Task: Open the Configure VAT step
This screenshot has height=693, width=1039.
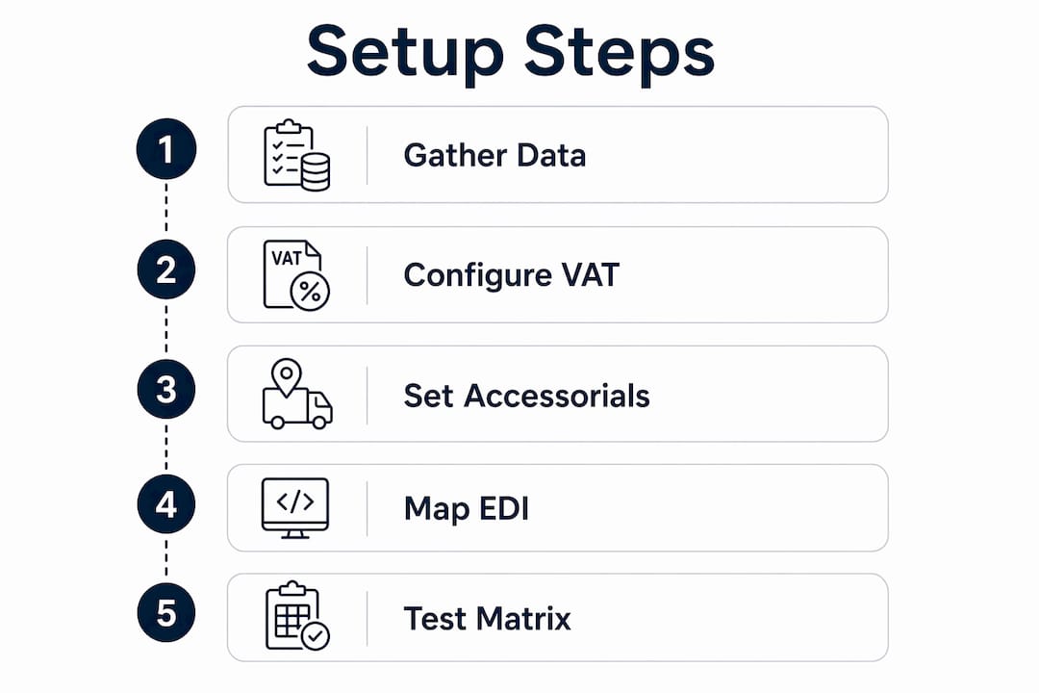Action: point(558,275)
